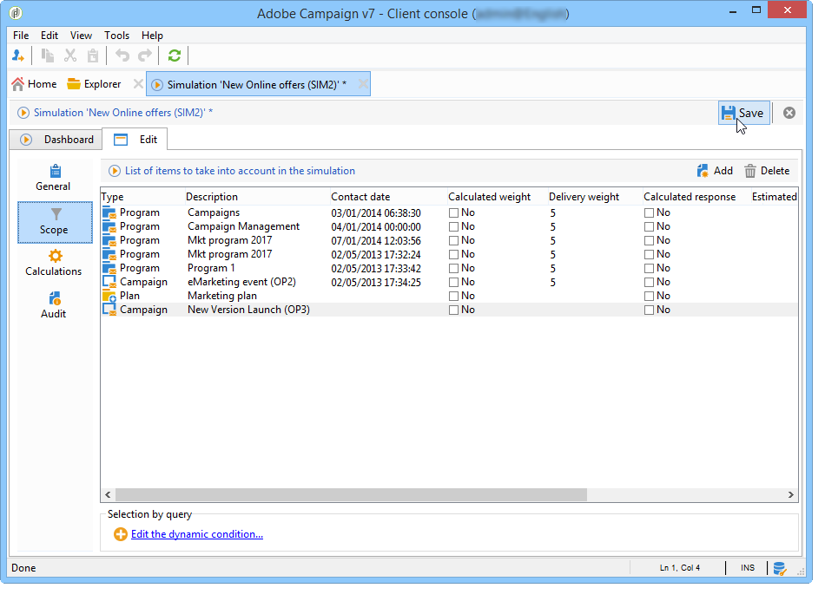825x601 pixels.
Task: Open the Tools menu
Action: click(x=117, y=36)
